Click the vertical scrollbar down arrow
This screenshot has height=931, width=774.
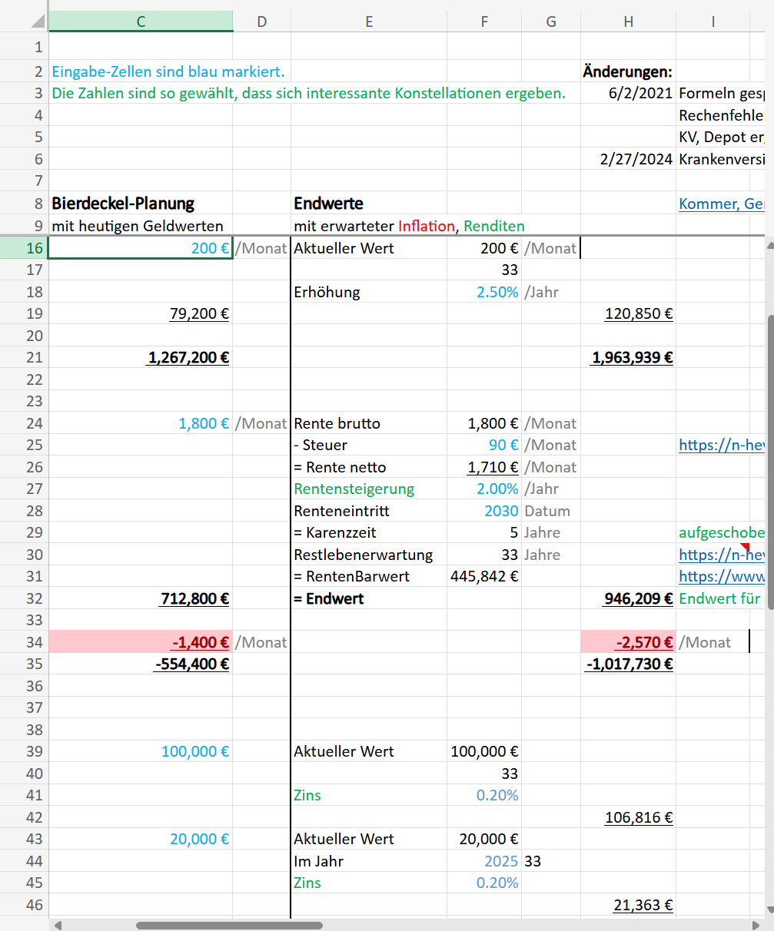click(769, 909)
